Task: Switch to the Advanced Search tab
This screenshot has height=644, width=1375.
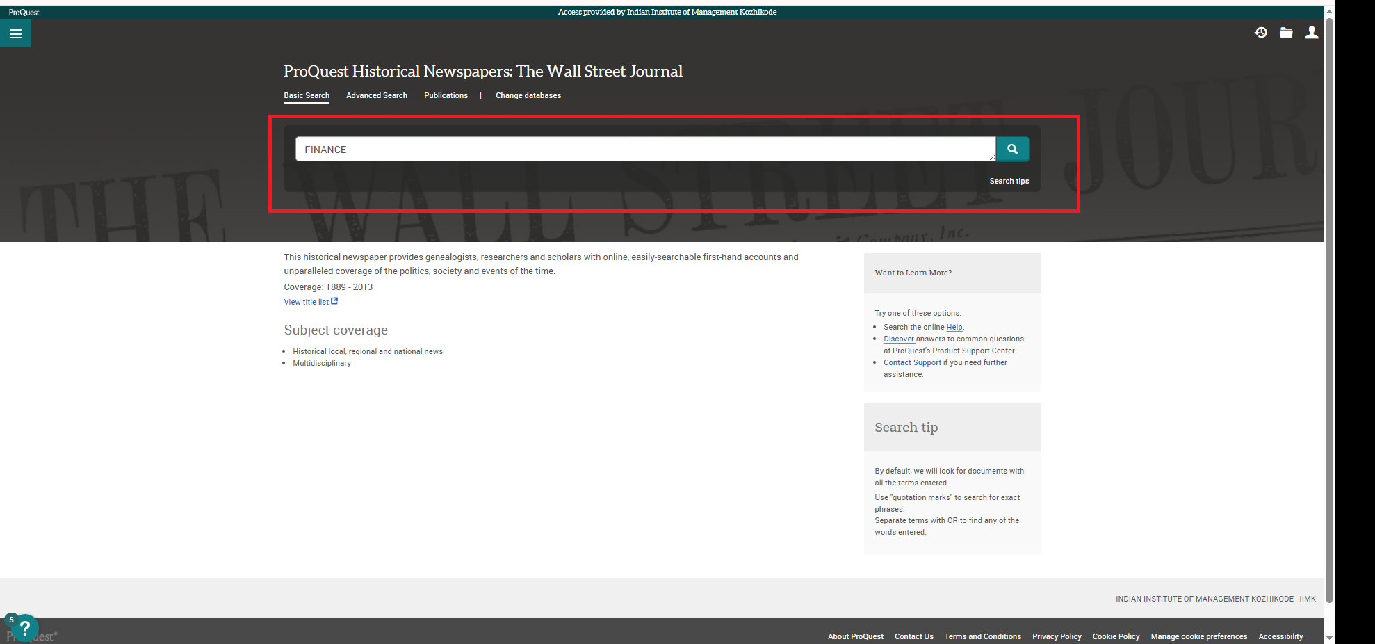Action: [x=376, y=96]
